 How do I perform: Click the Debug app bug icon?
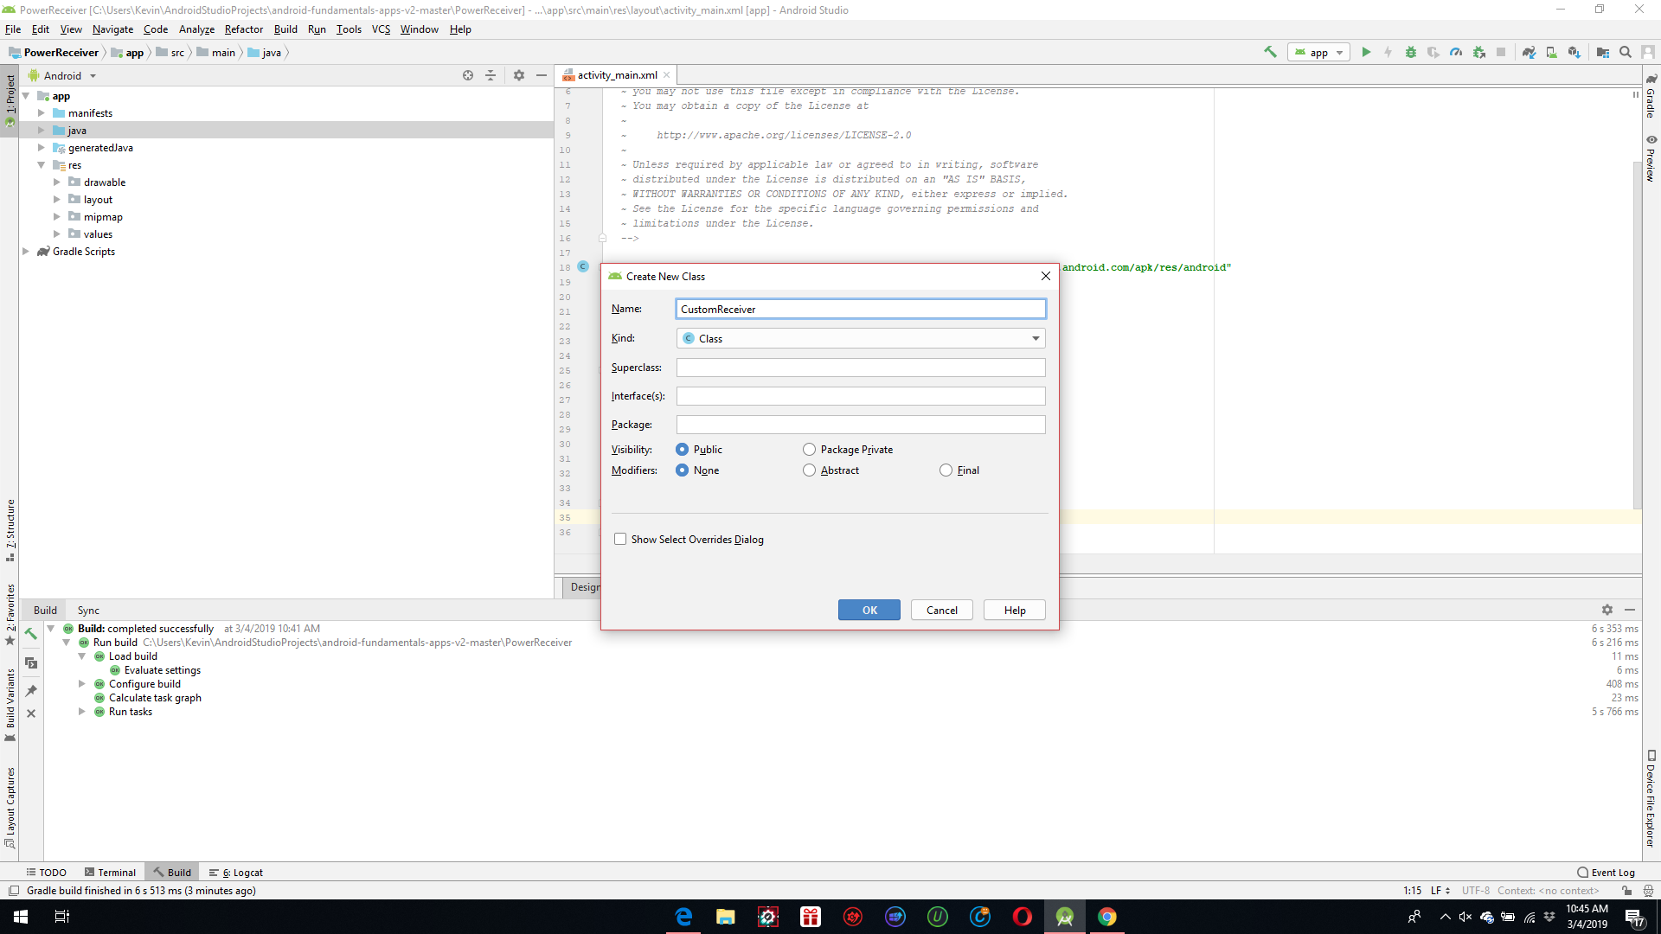click(x=1411, y=52)
